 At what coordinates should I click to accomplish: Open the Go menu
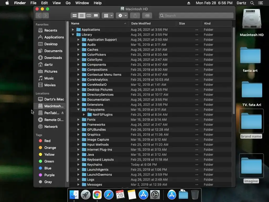coord(68,3)
